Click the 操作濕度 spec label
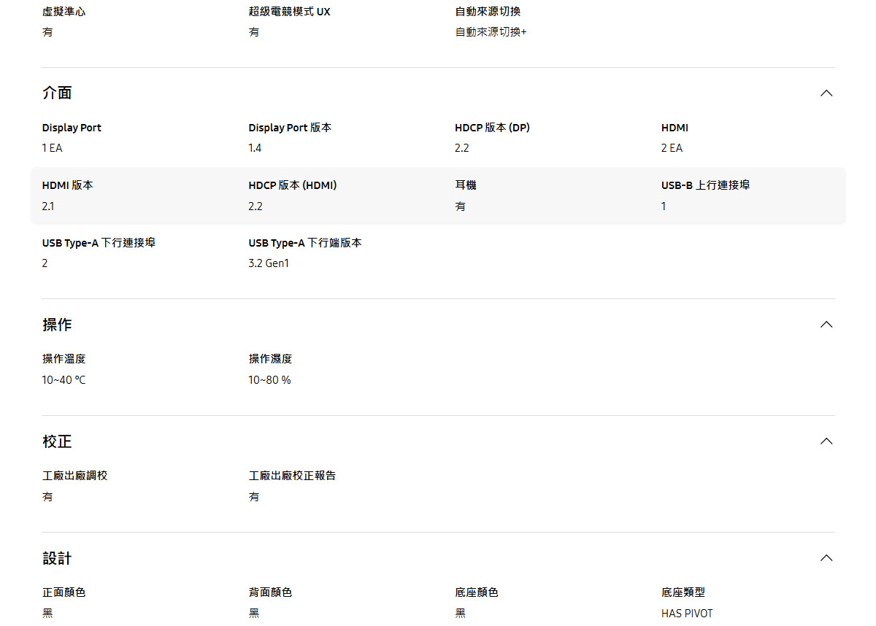Screen dimensions: 876x626 (x=269, y=358)
